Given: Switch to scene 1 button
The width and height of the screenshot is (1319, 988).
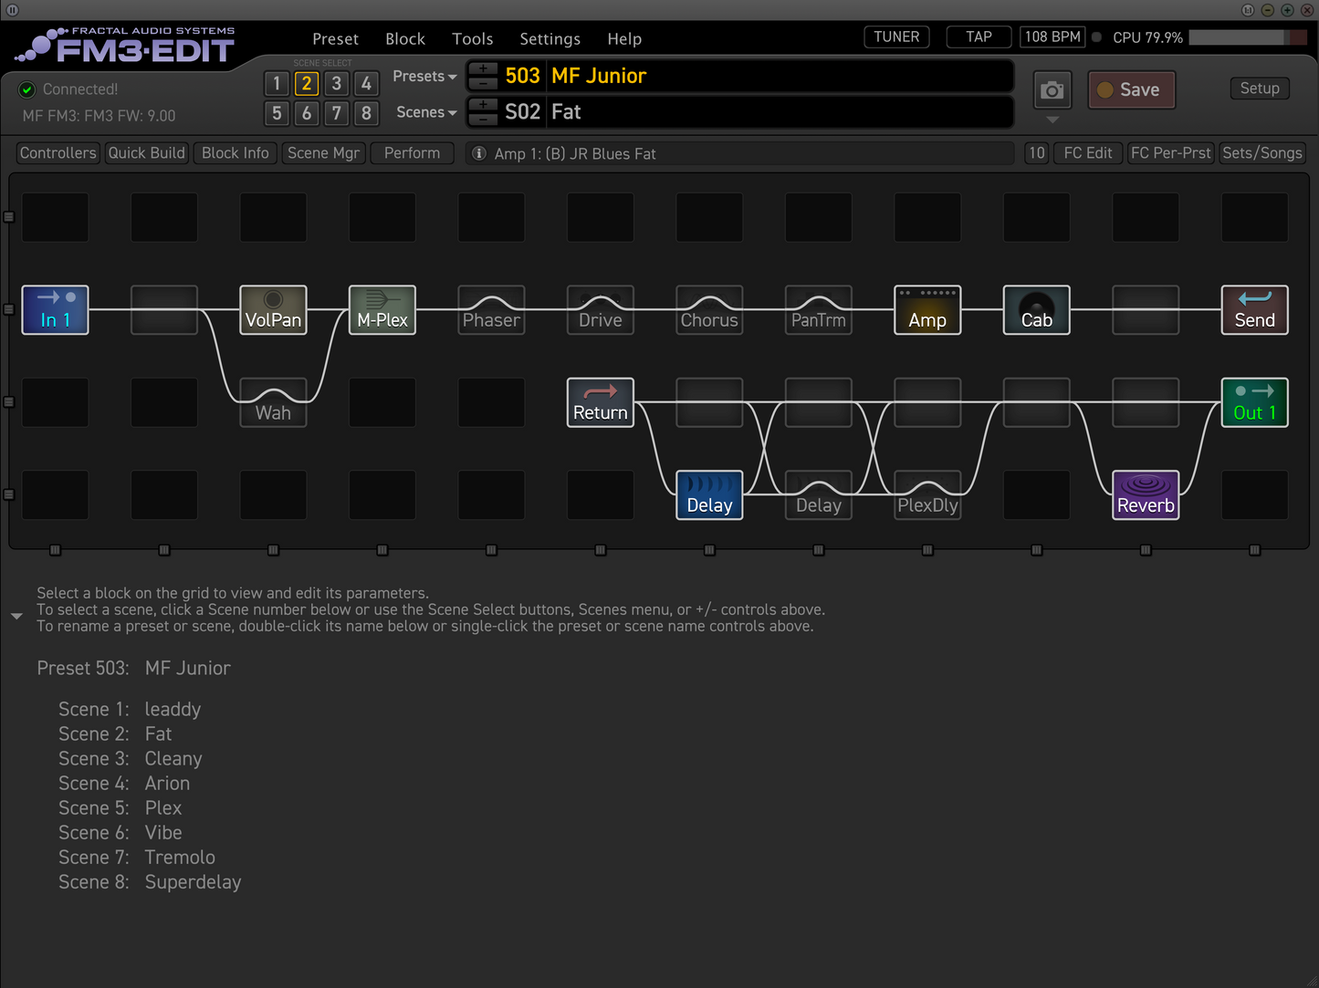Looking at the screenshot, I should 277,84.
